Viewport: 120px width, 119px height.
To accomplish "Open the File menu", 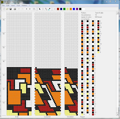I will coord(3,5).
